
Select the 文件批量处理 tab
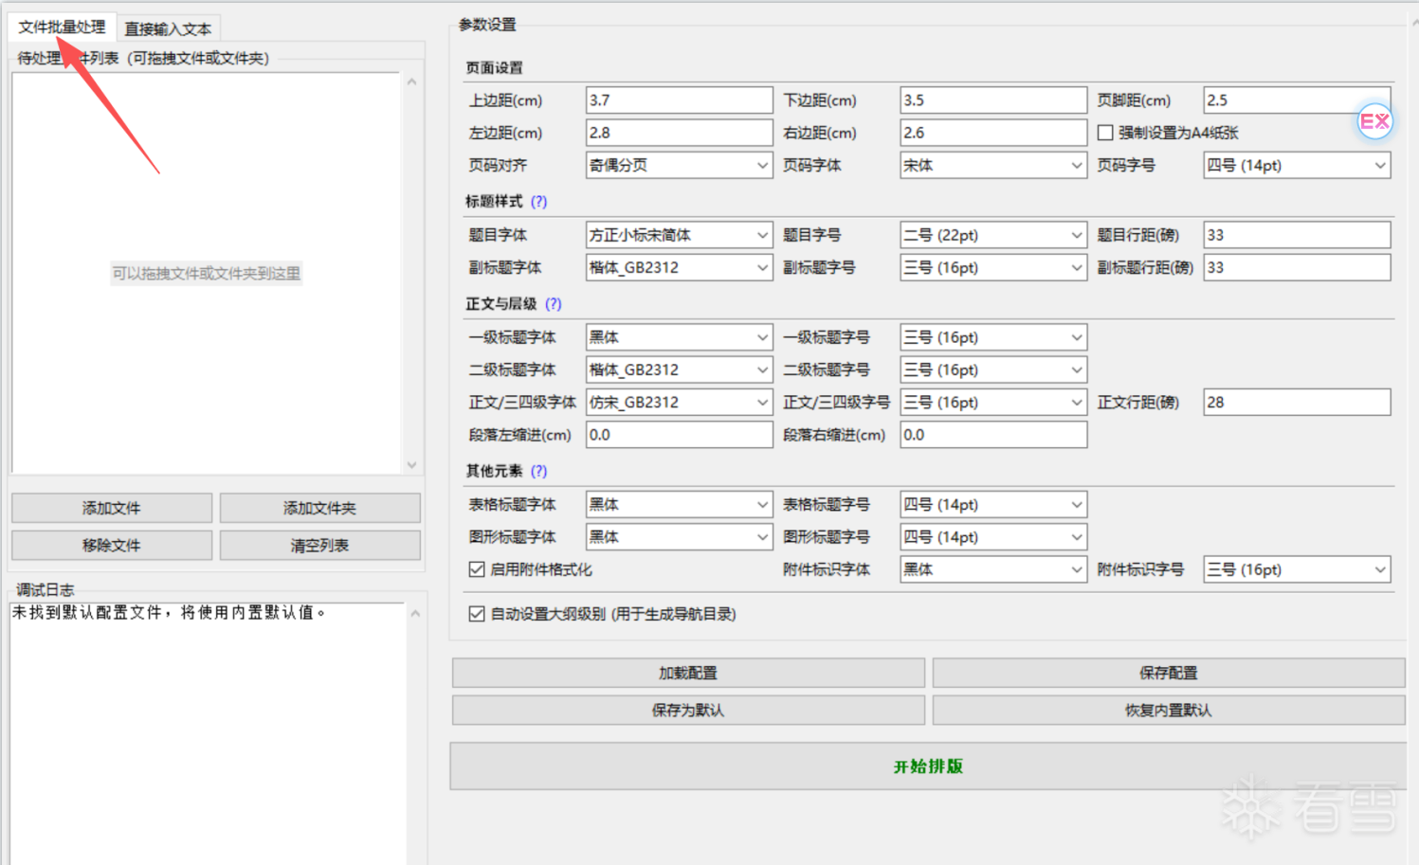click(63, 27)
